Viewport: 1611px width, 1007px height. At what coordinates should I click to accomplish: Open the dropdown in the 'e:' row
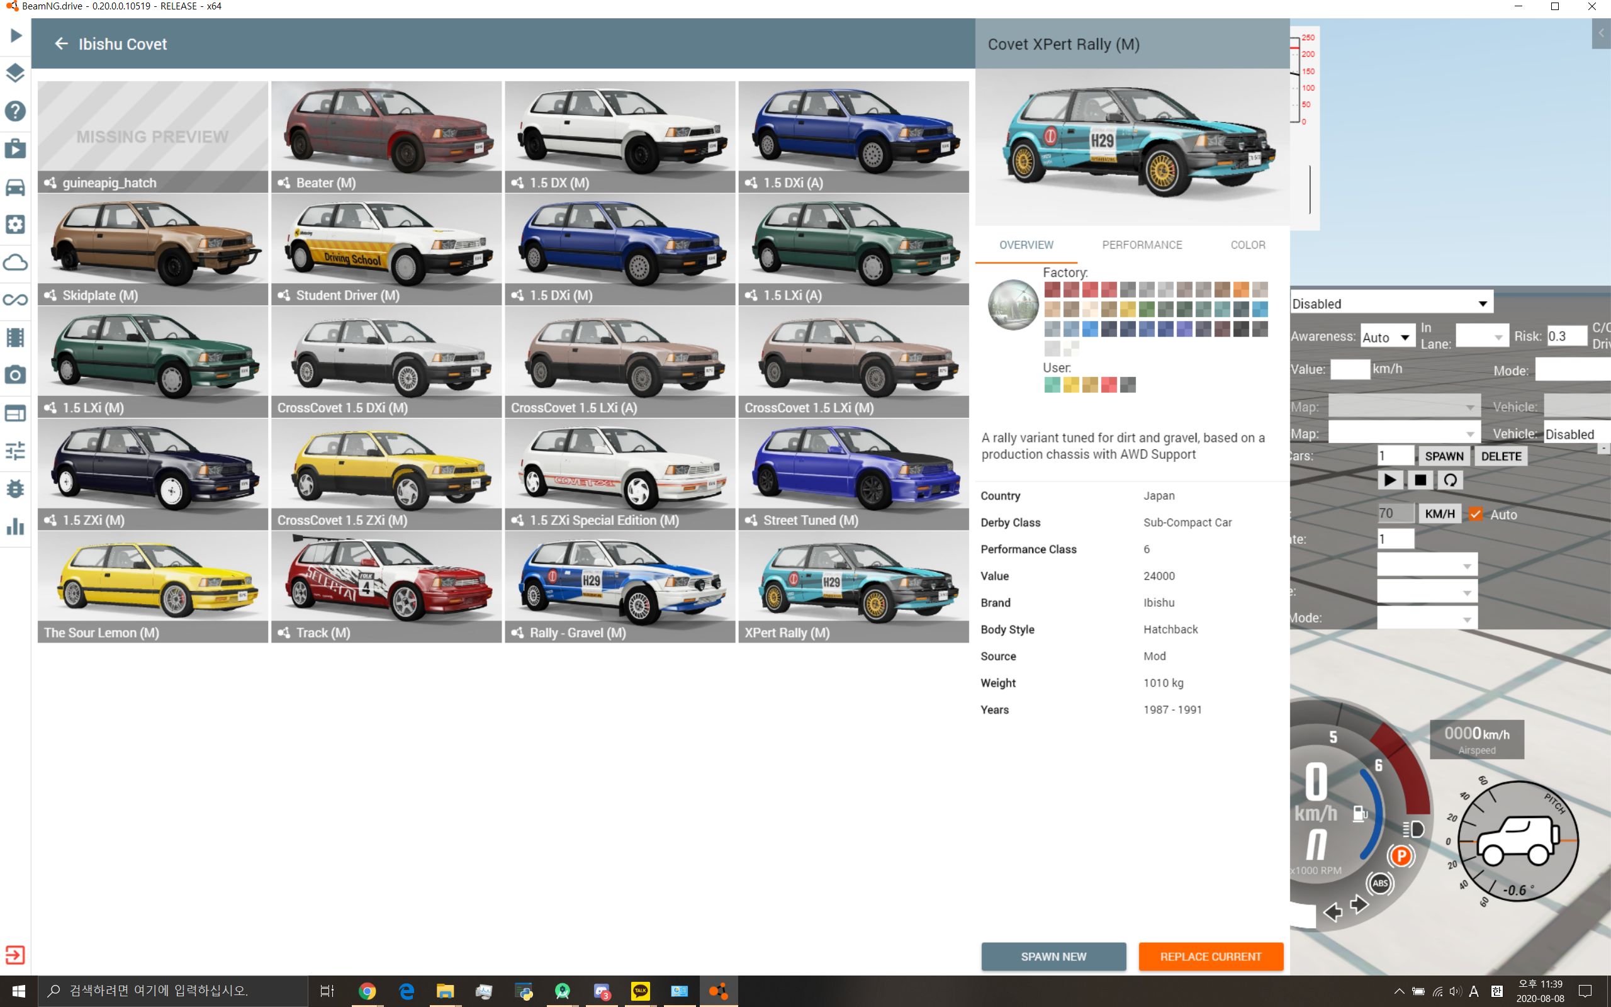(1427, 592)
